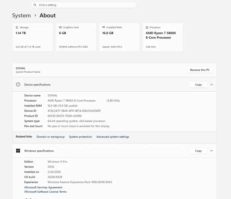
Task: Click the Installed on date 2/24/2026
Action: (x=54, y=172)
